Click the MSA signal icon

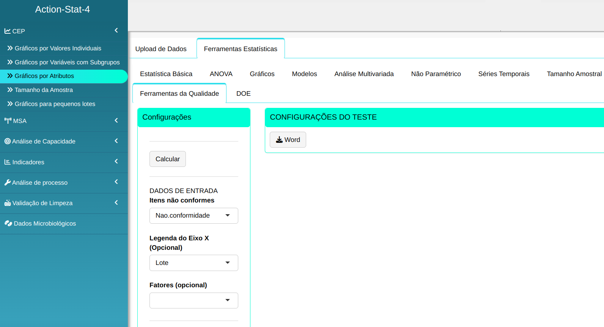pyautogui.click(x=8, y=121)
